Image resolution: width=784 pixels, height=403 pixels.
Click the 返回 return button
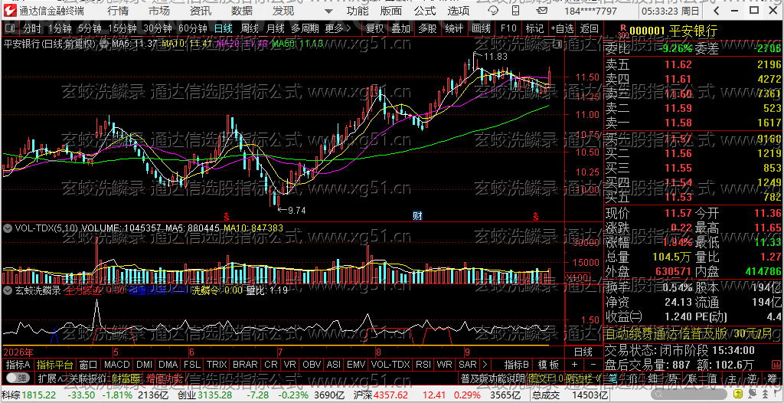tap(590, 28)
